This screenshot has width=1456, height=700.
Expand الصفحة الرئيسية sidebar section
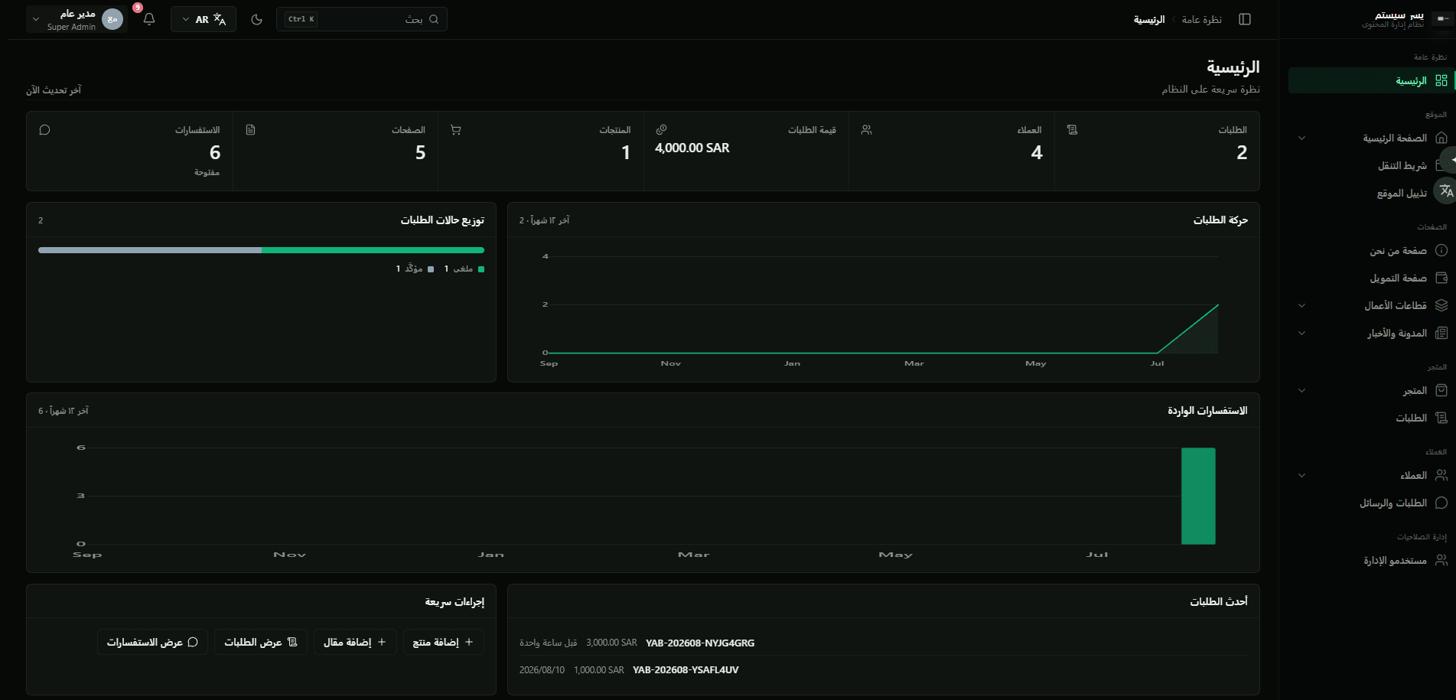1302,138
